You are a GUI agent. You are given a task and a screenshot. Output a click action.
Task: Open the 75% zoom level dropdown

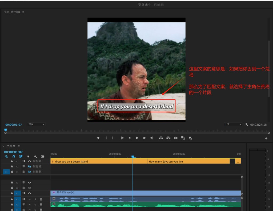pos(36,124)
